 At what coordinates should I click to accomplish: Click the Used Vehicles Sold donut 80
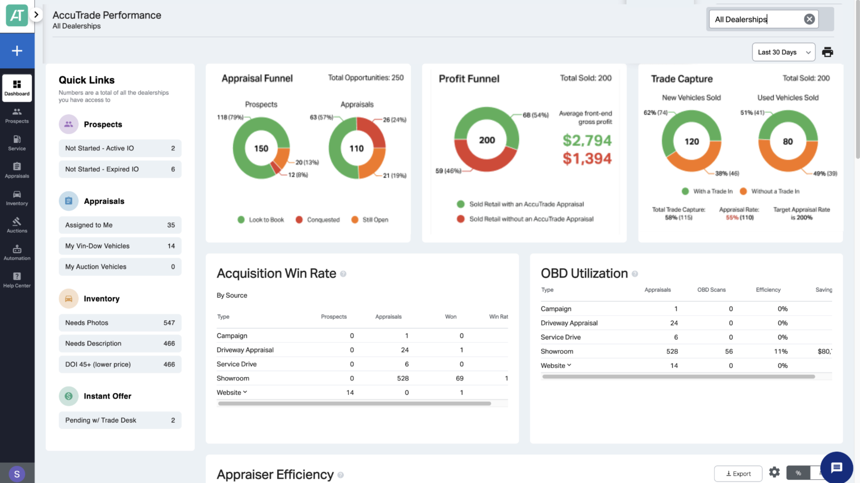pyautogui.click(x=788, y=141)
